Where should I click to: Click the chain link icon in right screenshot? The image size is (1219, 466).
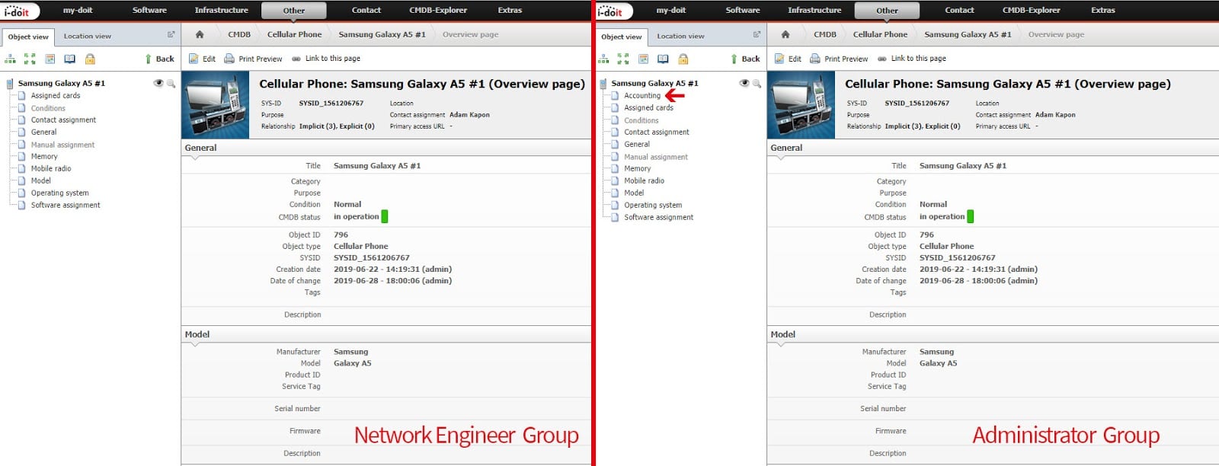pos(882,59)
